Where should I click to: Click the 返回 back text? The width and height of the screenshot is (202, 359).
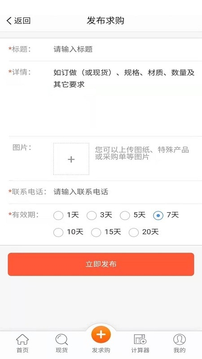pos(22,21)
